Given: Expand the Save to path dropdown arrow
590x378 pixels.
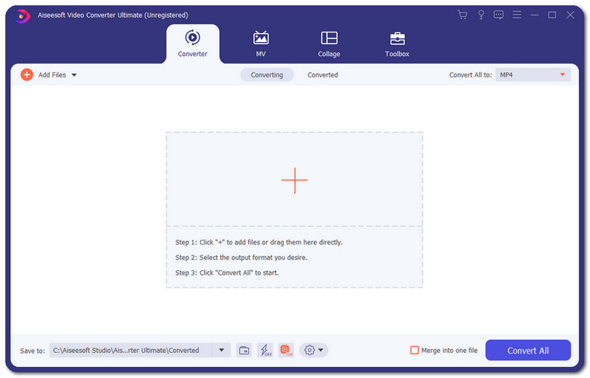Looking at the screenshot, I should tap(221, 350).
